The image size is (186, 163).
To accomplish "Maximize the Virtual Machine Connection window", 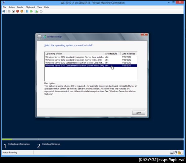I will click(x=173, y=2).
